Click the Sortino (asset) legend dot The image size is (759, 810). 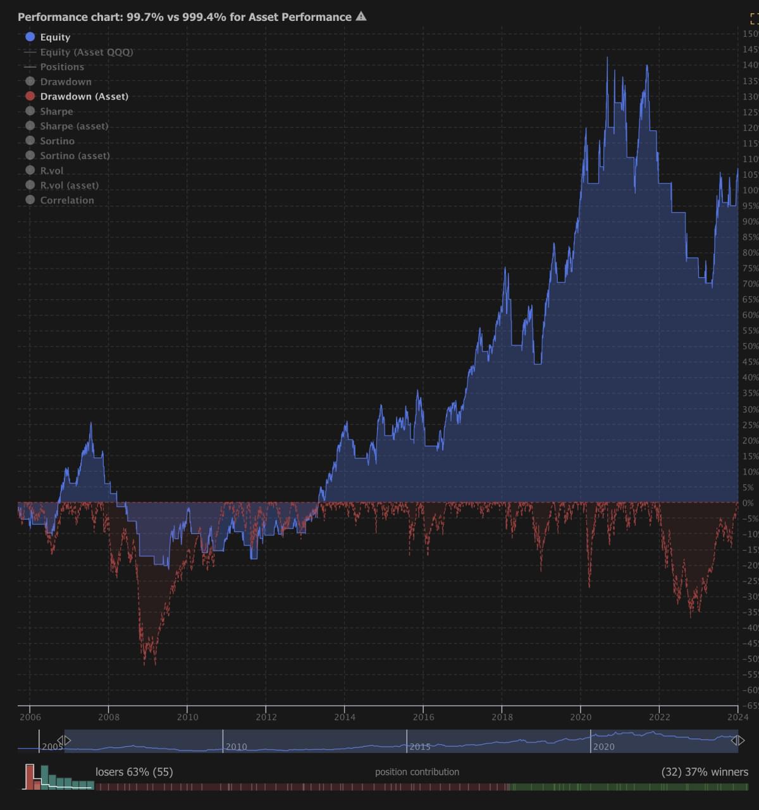click(29, 155)
